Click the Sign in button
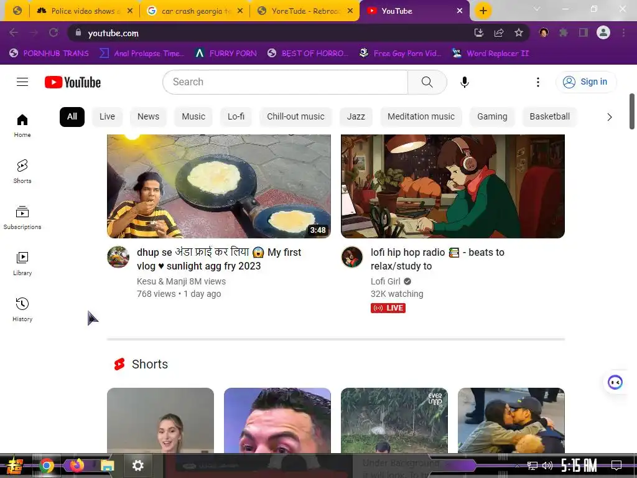Viewport: 637px width, 478px height. [x=585, y=82]
